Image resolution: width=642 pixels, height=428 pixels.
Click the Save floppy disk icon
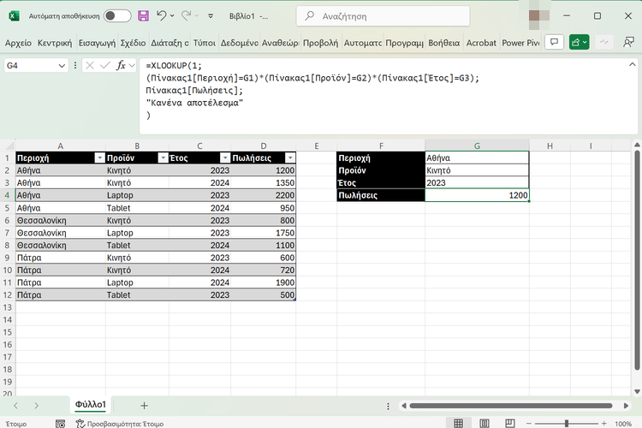[143, 16]
